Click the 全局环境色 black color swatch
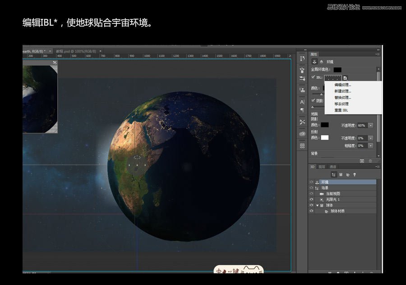The image size is (406, 285). pos(337,70)
